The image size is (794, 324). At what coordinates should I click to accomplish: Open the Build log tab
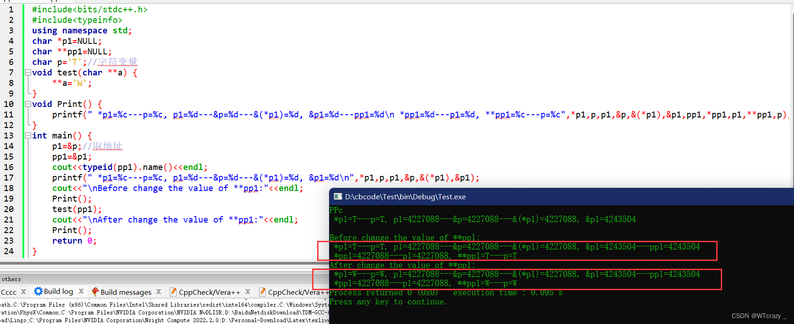point(54,292)
